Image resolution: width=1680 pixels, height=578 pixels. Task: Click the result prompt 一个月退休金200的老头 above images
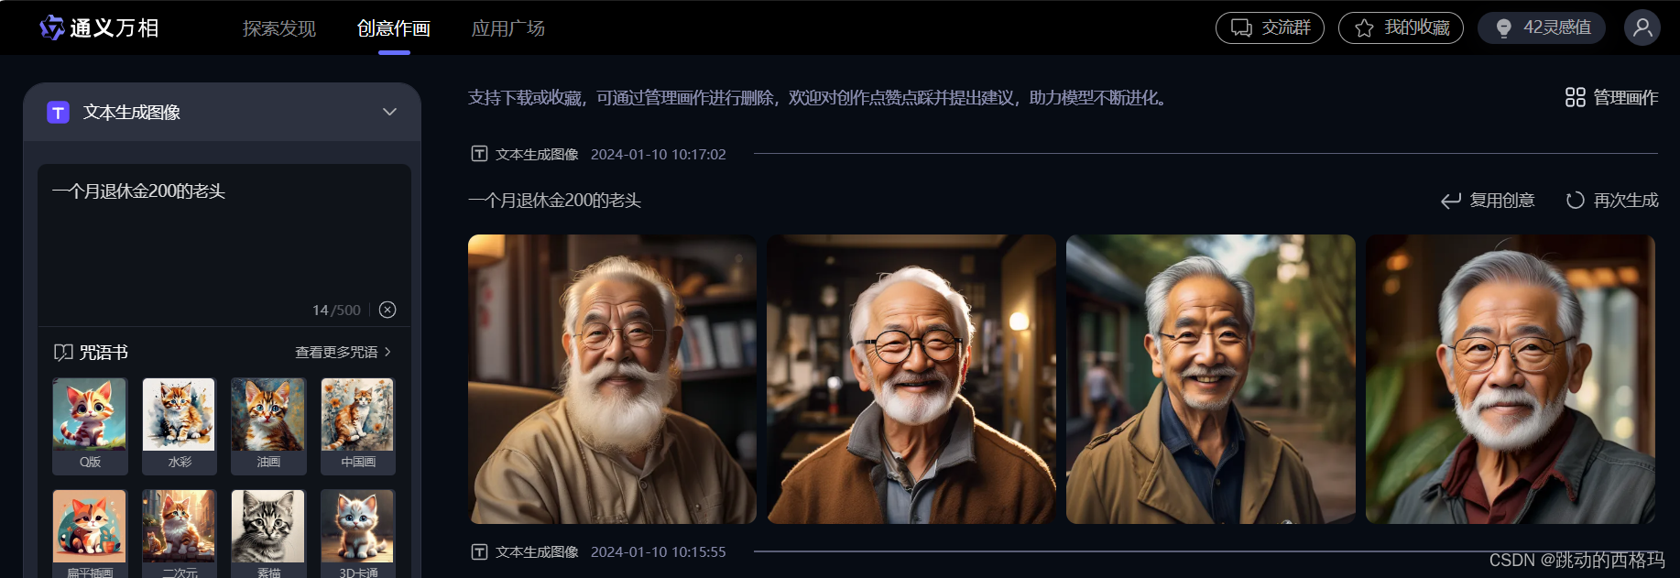coord(554,200)
